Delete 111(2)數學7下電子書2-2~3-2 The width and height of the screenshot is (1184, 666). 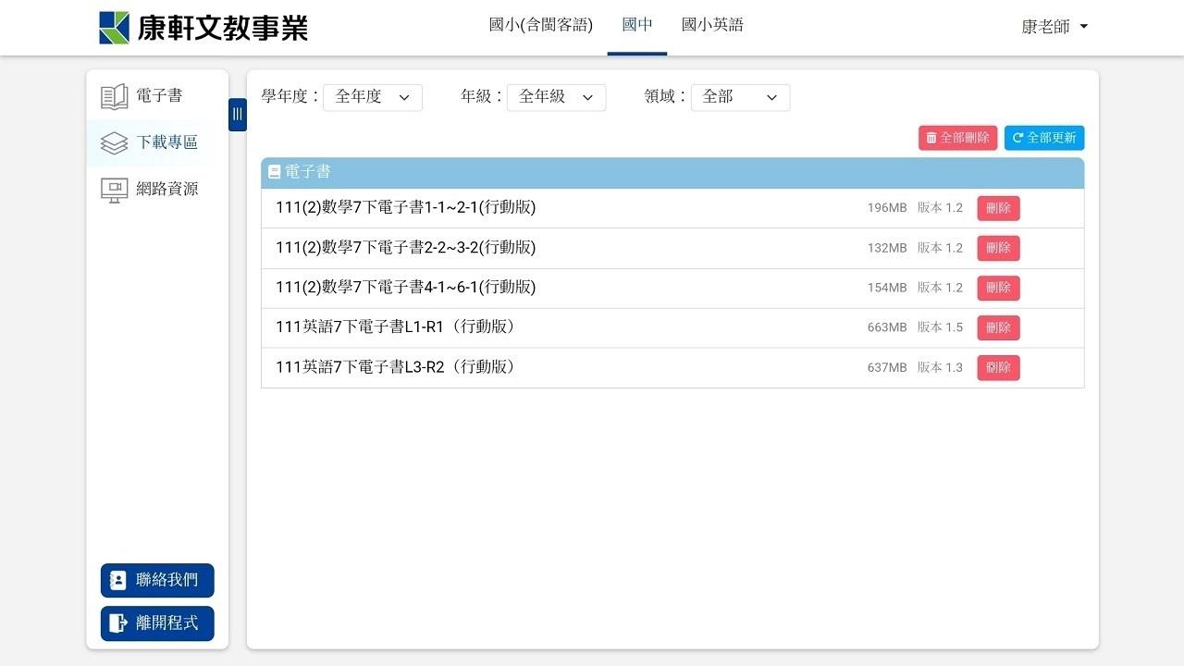(x=998, y=248)
